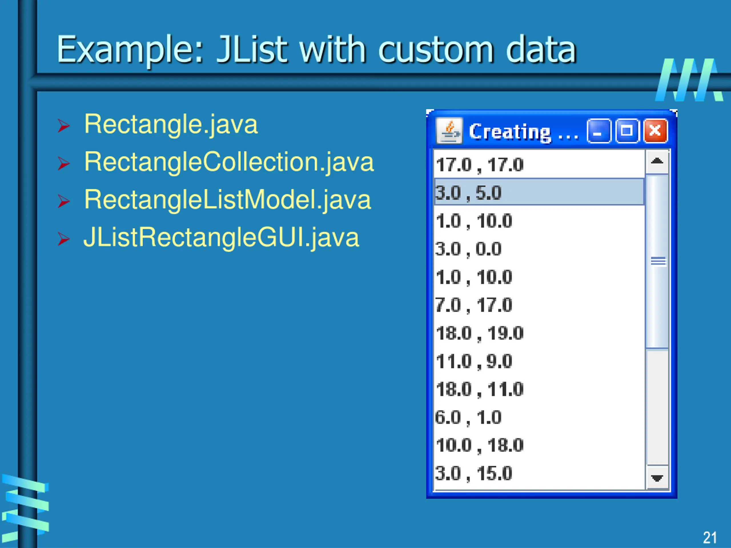Click the scrollbar up arrow
The width and height of the screenshot is (731, 548).
coord(657,162)
